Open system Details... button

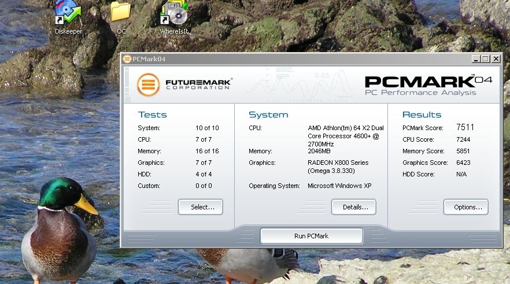[354, 207]
